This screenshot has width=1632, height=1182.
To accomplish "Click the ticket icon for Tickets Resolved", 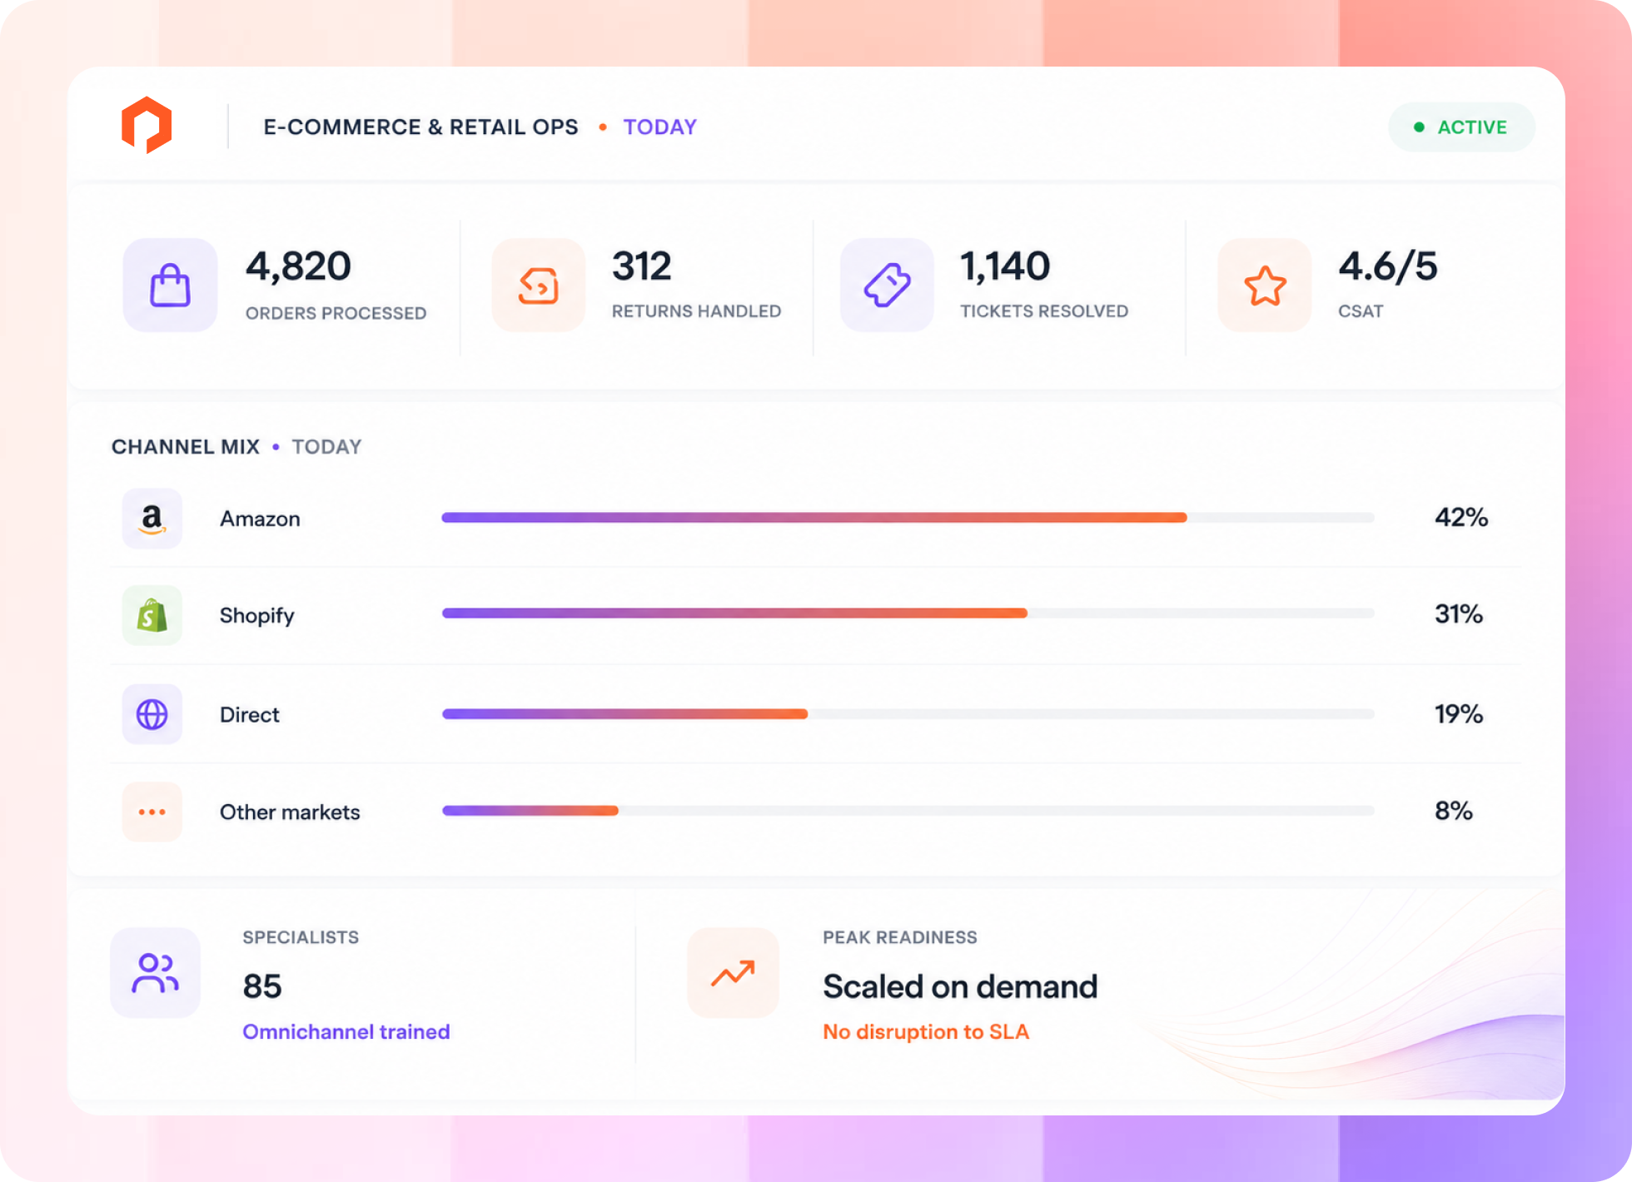I will (887, 286).
